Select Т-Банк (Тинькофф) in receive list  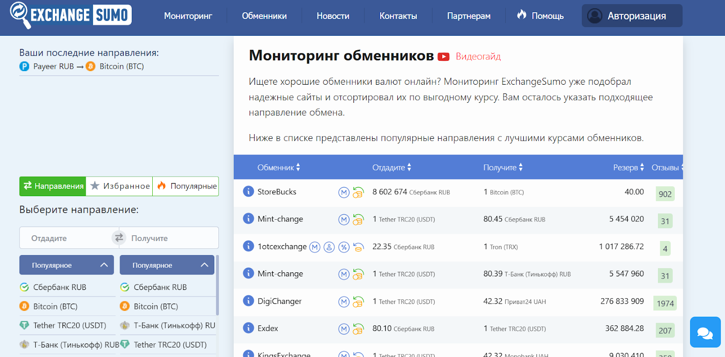coord(168,326)
